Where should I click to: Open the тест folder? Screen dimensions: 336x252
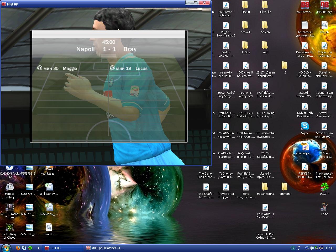tap(265, 48)
